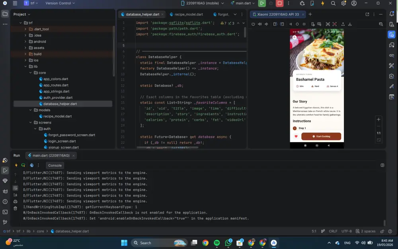The width and height of the screenshot is (398, 249).
Task: Click 2 spaces indent setting in status bar
Action: 365,231
